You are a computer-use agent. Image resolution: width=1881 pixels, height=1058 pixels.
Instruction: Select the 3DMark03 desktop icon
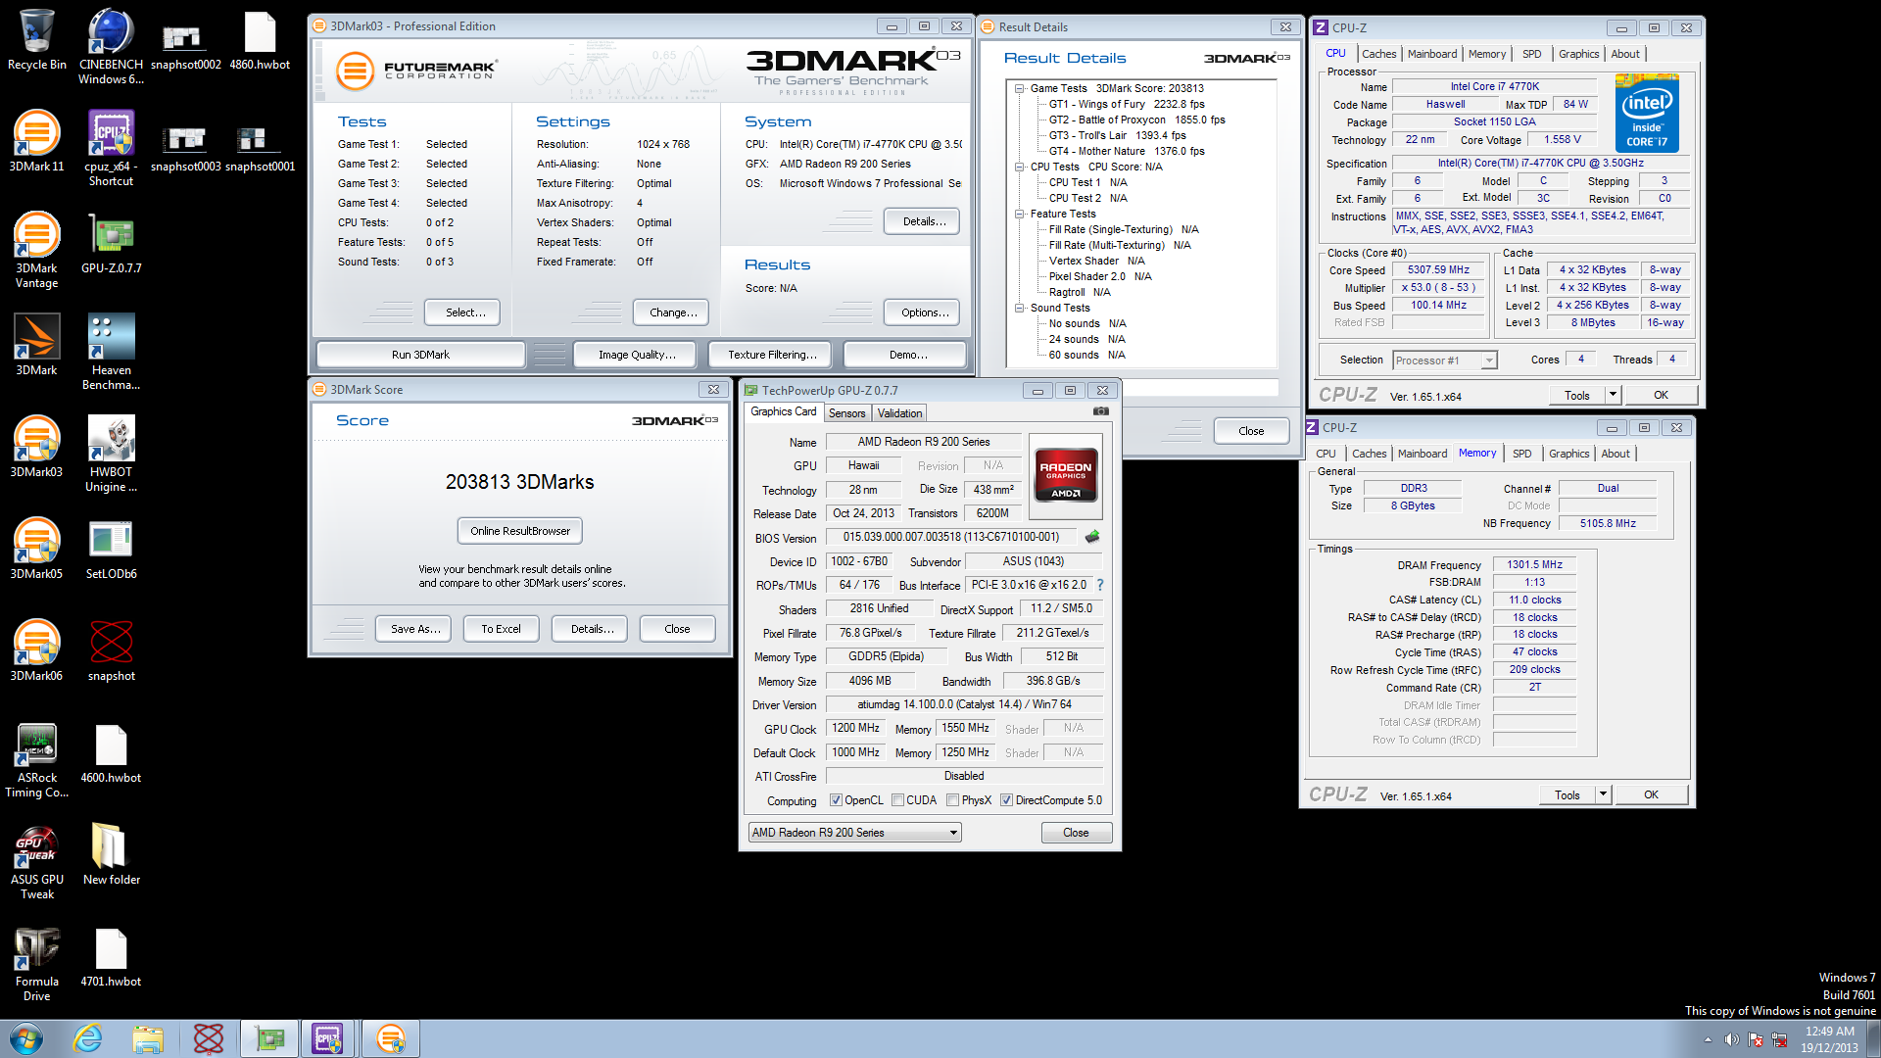point(37,447)
